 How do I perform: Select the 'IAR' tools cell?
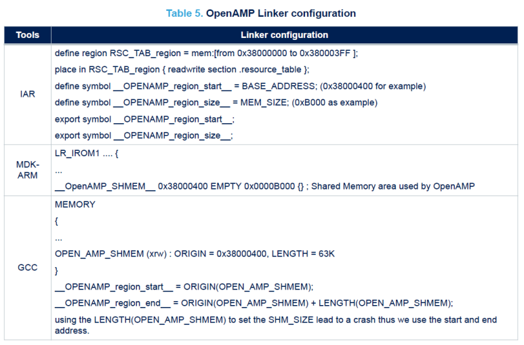27,94
